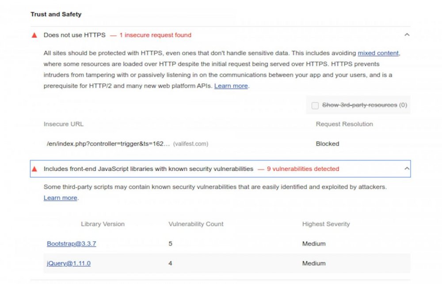Follow Learn more link in HTTPS description
Image resolution: width=442 pixels, height=284 pixels.
(231, 86)
